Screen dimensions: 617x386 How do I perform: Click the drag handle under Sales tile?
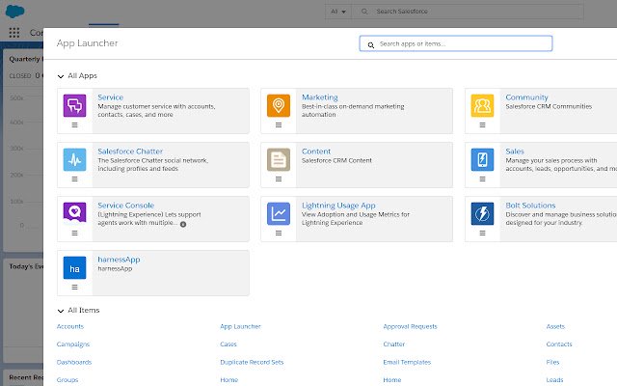[x=482, y=179]
